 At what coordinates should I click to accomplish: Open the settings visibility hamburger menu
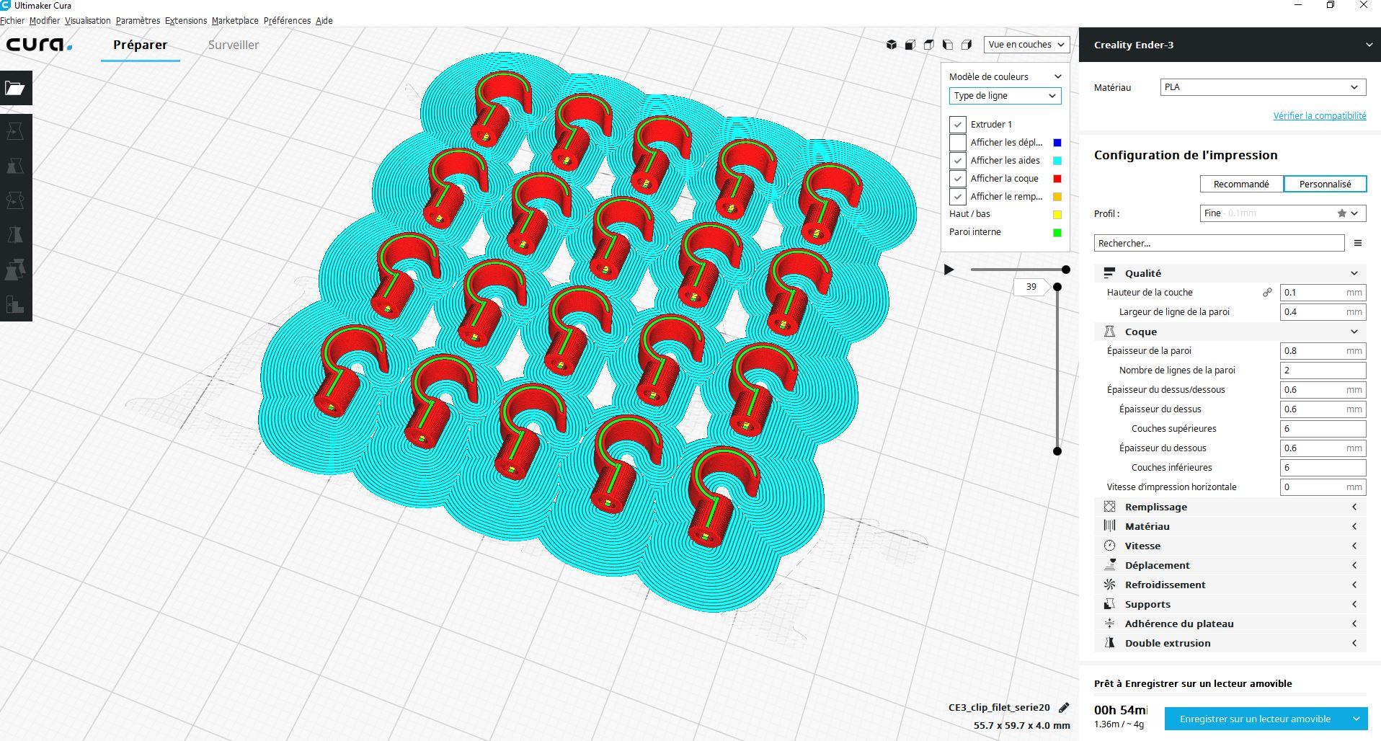click(x=1358, y=243)
